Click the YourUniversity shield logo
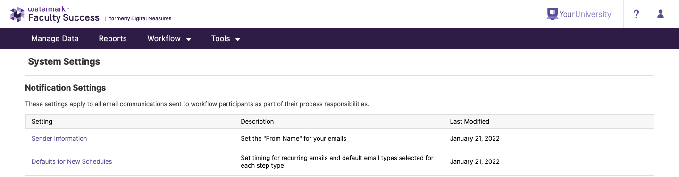The width and height of the screenshot is (679, 177). 552,14
